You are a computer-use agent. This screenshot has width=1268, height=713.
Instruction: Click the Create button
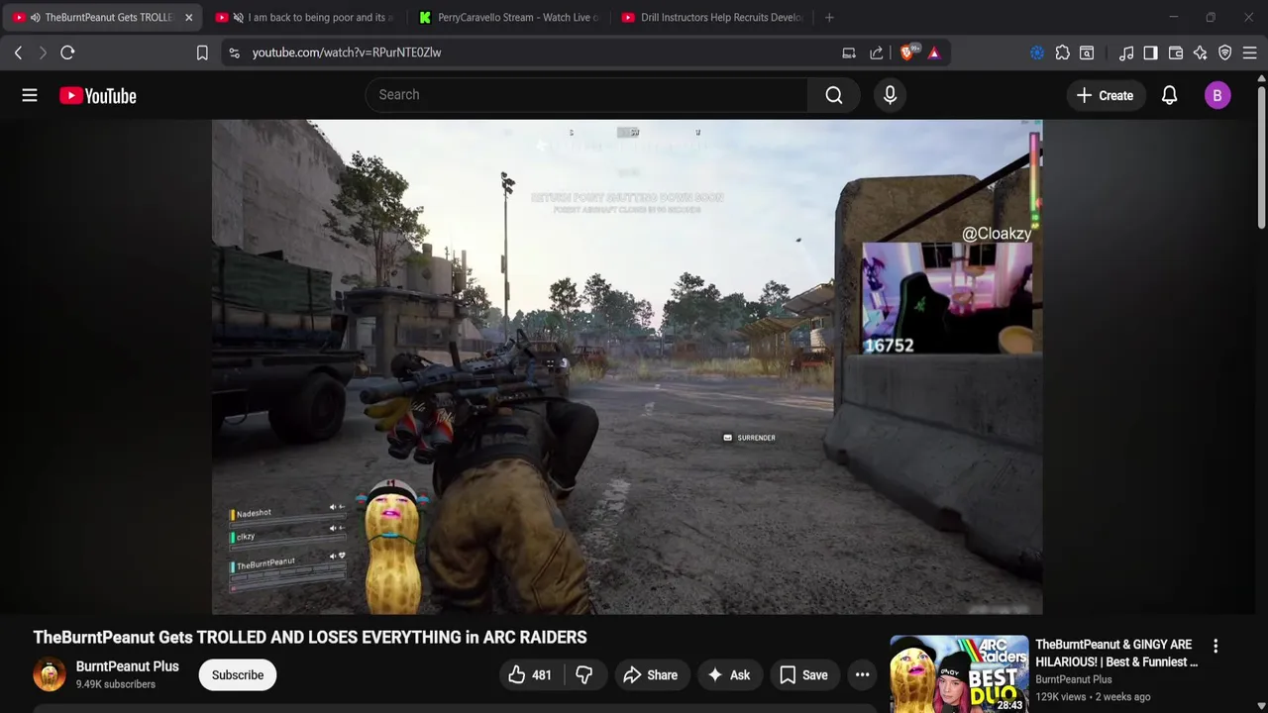[1105, 95]
